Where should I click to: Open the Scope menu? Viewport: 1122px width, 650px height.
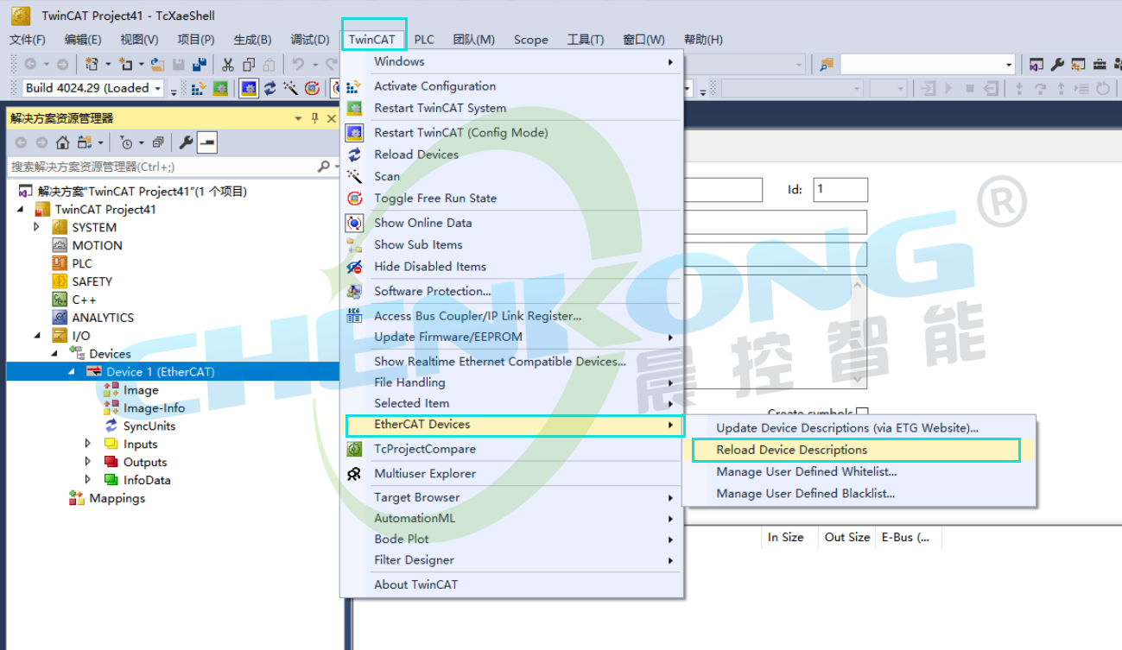pos(530,39)
